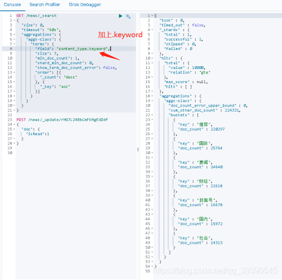This screenshot has height=280, width=282.
Task: Collapse the POST request body at line 24
Action: coord(14,124)
